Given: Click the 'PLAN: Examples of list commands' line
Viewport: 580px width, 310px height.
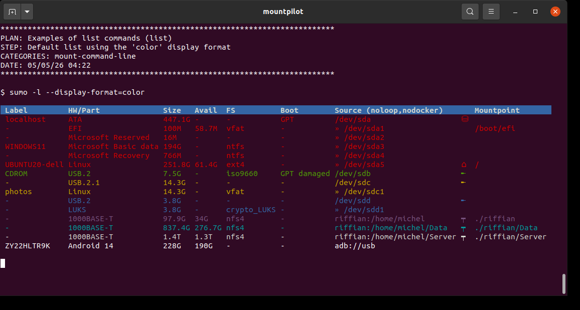Looking at the screenshot, I should (x=86, y=38).
